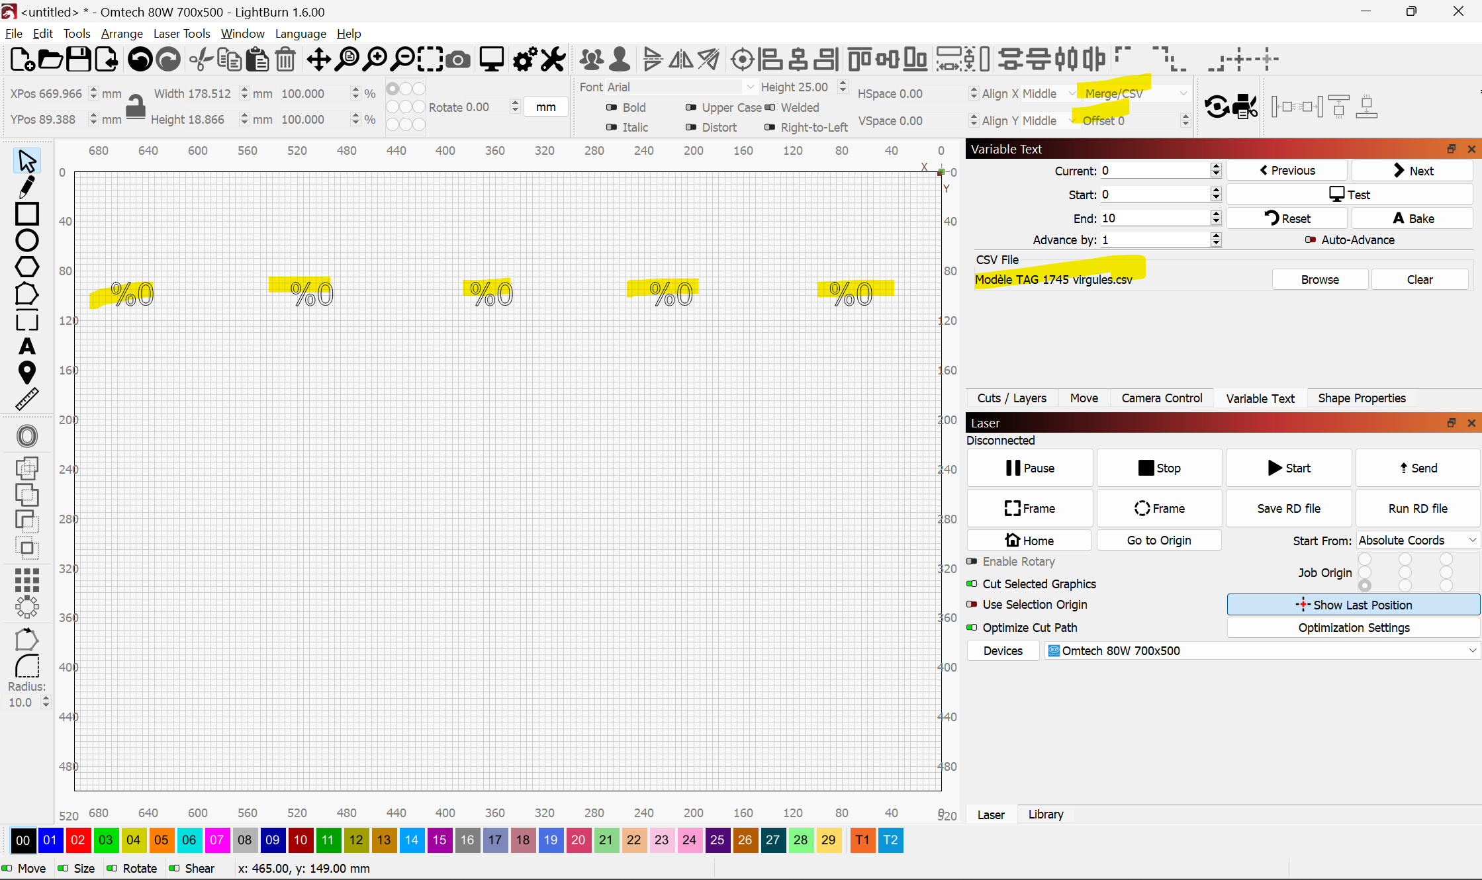
Task: Select the Ellipse drawing tool
Action: tap(26, 240)
